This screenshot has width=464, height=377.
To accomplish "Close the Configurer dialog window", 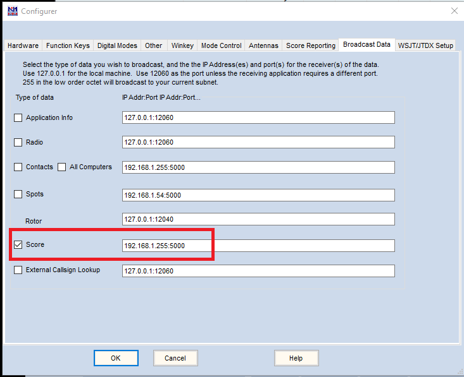I will (x=454, y=11).
